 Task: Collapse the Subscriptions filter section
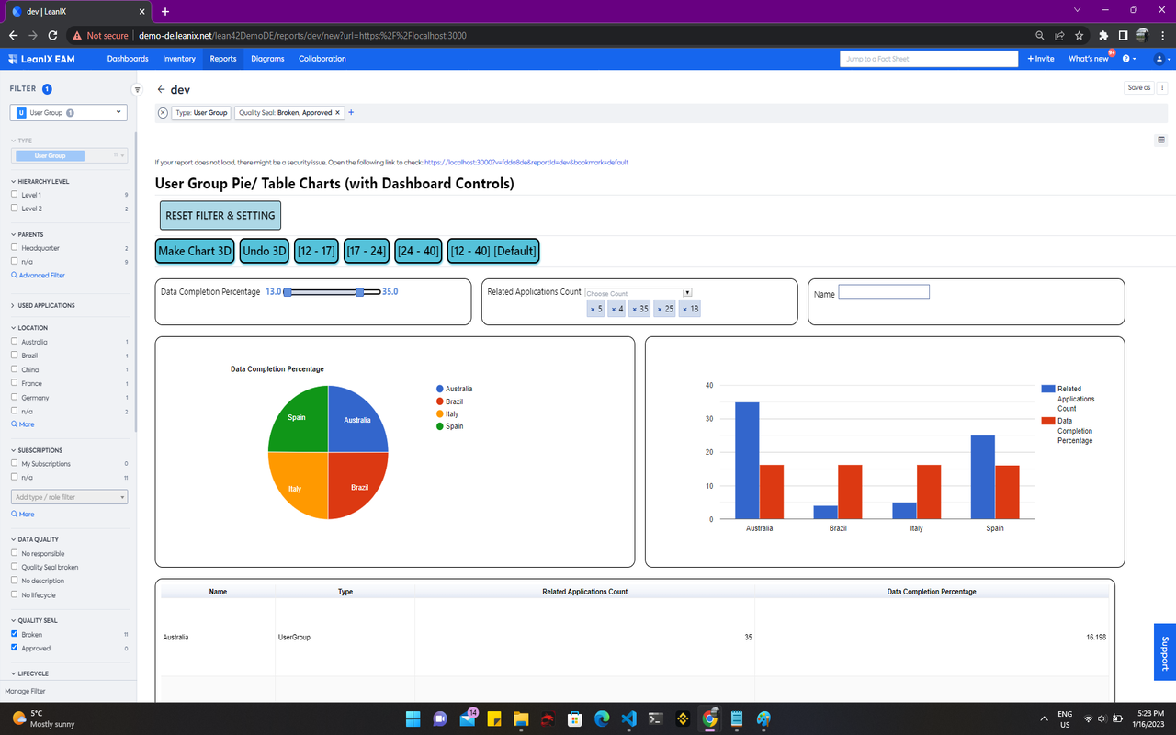36,450
